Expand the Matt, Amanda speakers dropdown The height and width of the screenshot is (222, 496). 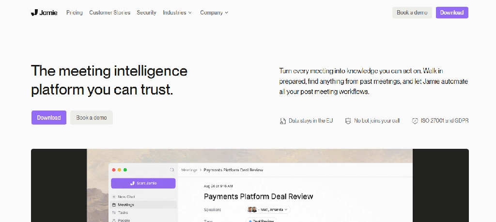(x=268, y=210)
